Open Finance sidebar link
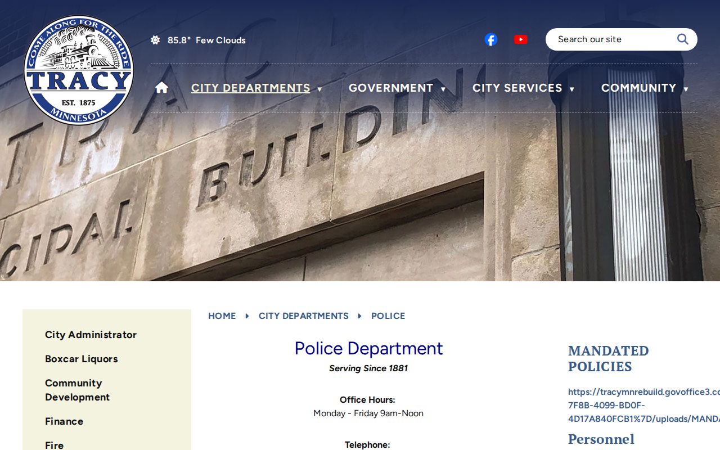Viewport: 720px width, 450px height. 64,421
